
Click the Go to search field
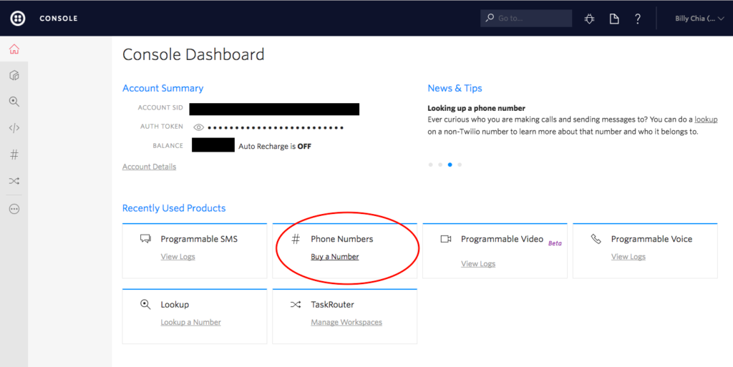click(526, 18)
